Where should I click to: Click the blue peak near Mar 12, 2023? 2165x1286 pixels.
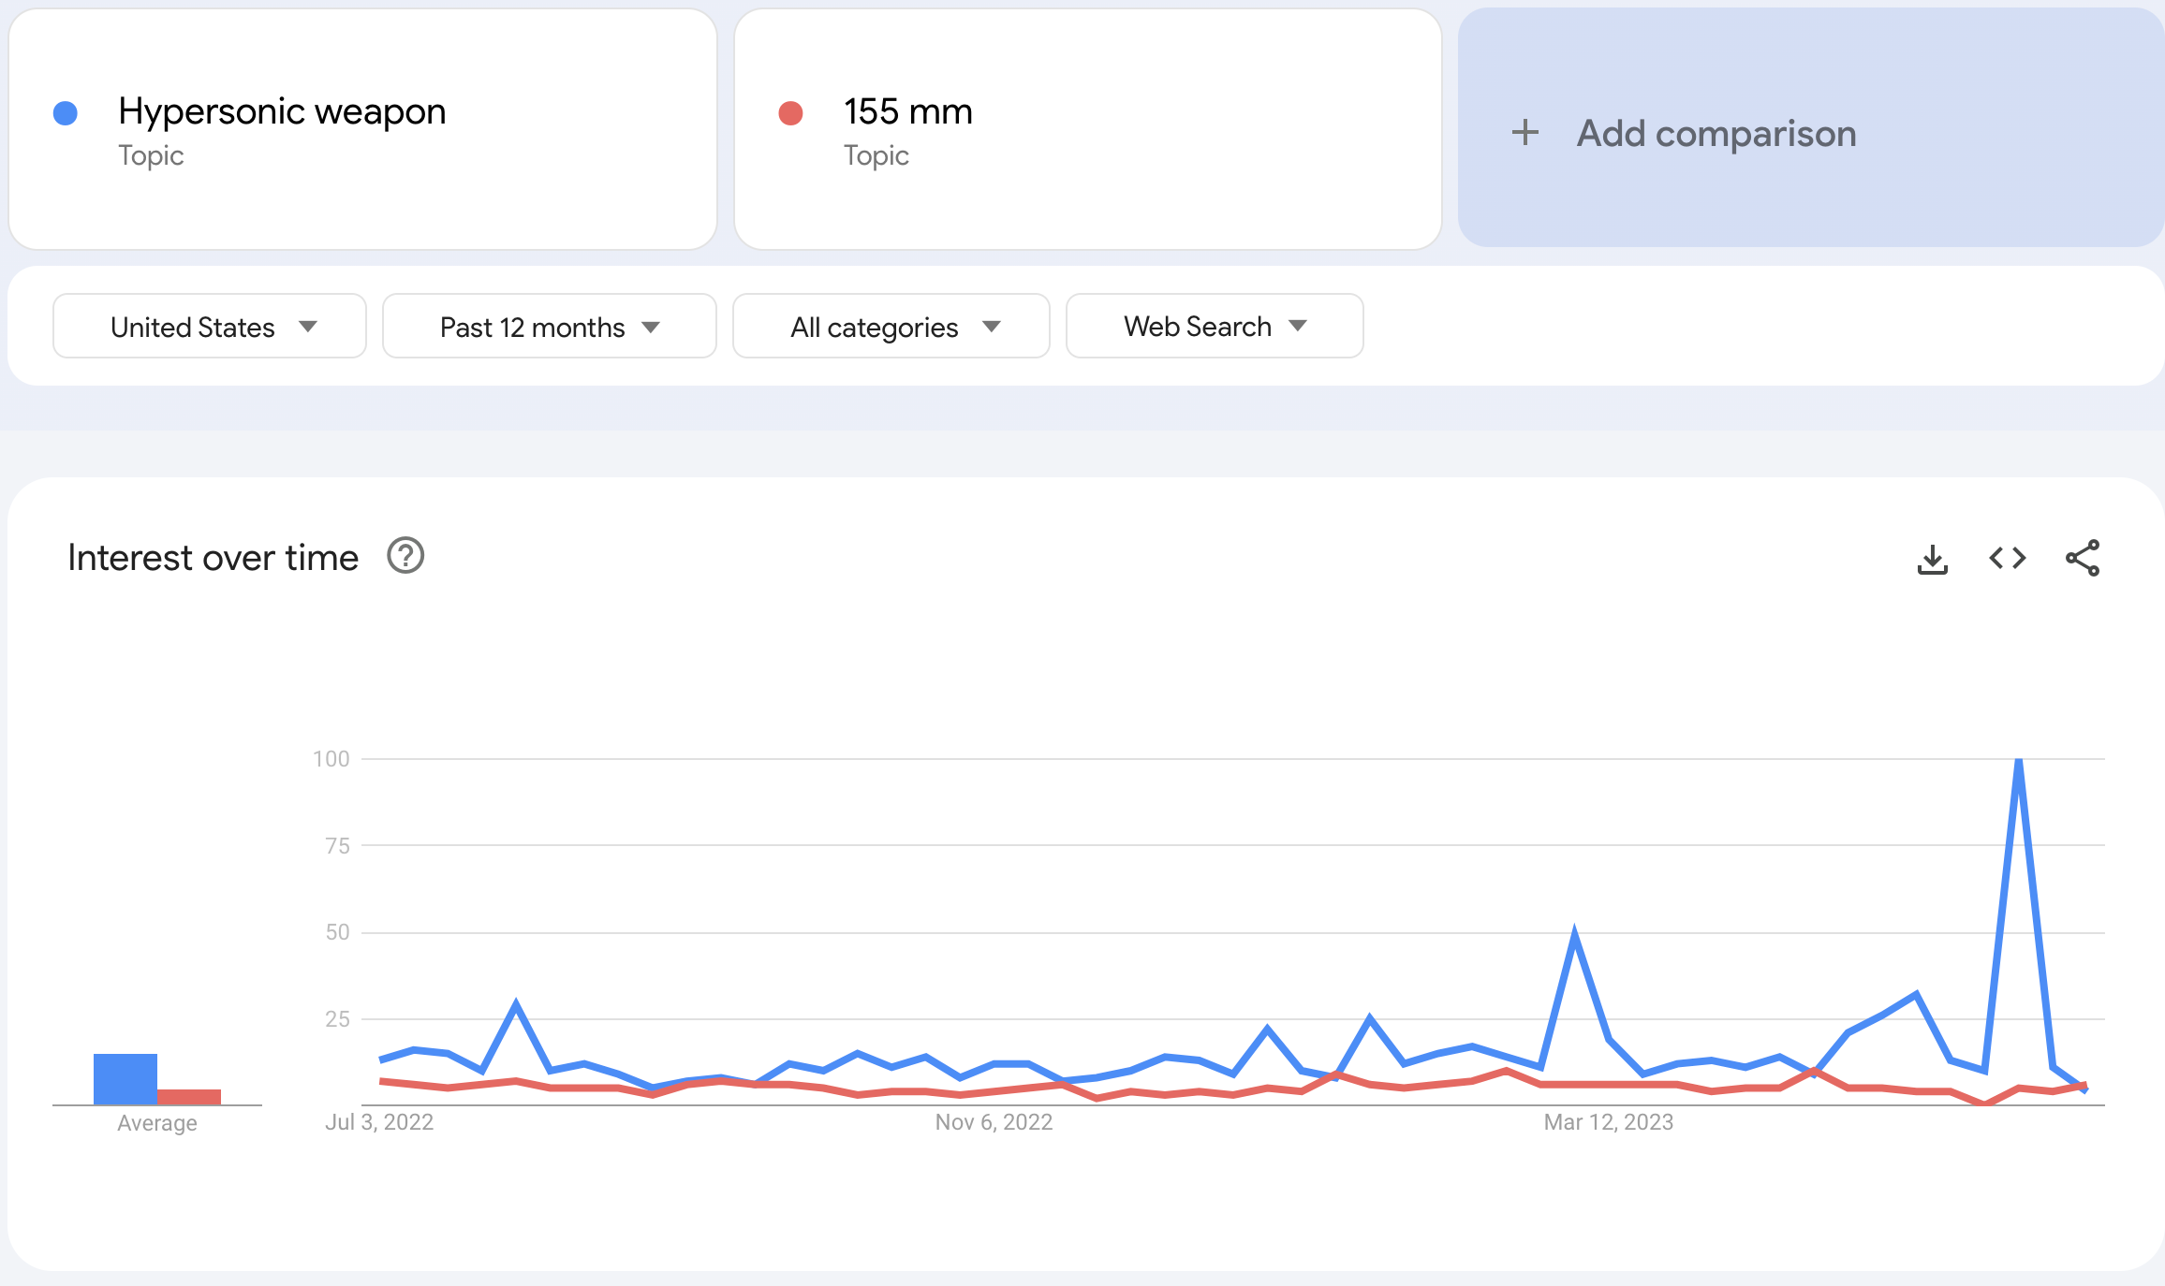coord(1574,936)
